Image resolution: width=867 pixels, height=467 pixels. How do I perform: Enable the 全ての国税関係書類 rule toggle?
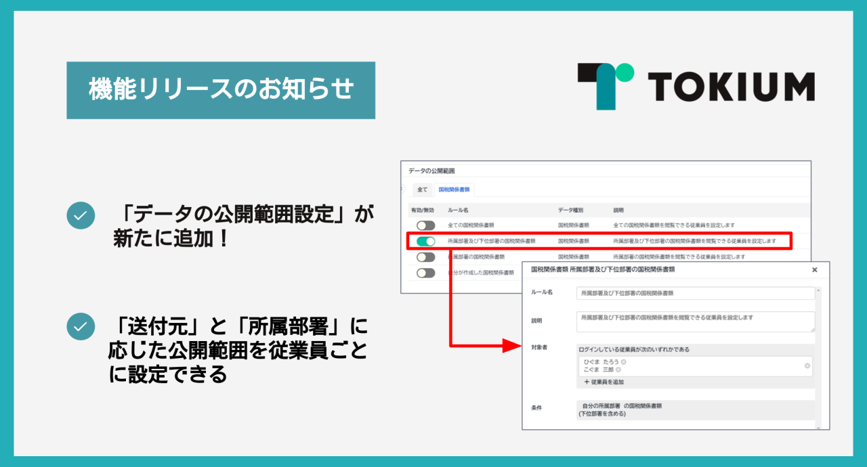click(425, 225)
